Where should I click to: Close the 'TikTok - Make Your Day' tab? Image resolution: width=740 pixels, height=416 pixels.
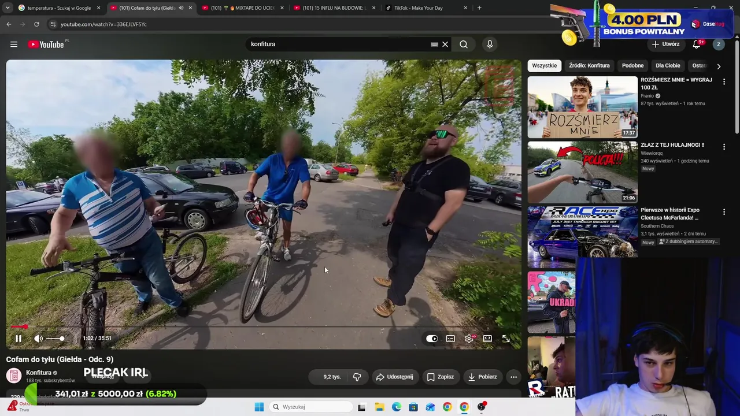[x=465, y=8]
